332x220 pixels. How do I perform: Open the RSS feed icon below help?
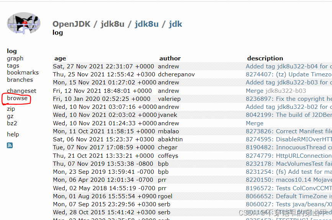9,145
